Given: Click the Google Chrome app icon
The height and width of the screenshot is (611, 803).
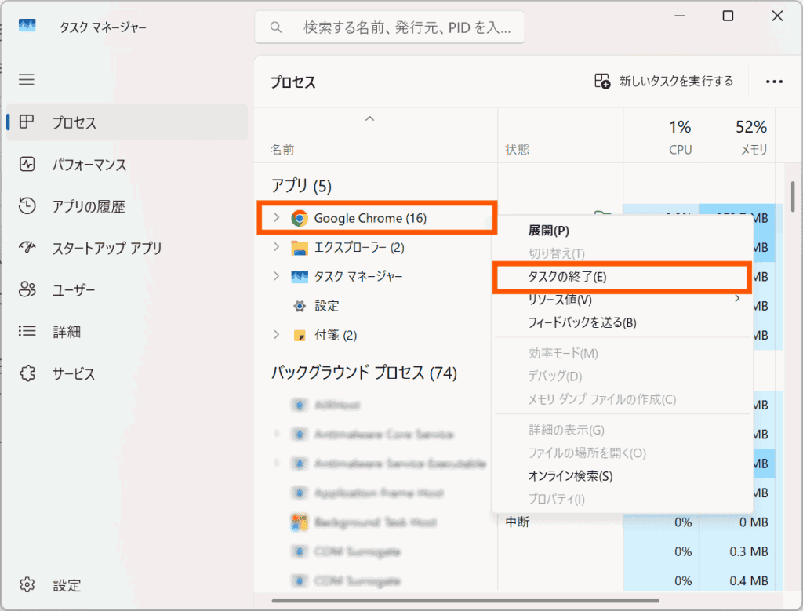Looking at the screenshot, I should (x=299, y=218).
